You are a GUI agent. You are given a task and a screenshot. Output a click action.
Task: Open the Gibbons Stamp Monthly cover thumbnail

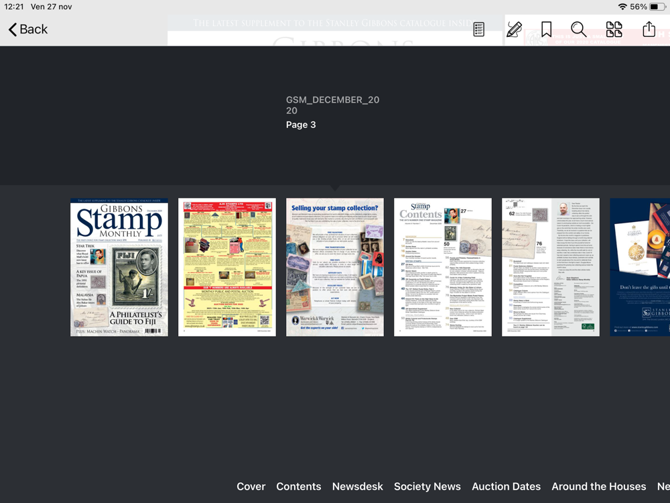(x=119, y=267)
